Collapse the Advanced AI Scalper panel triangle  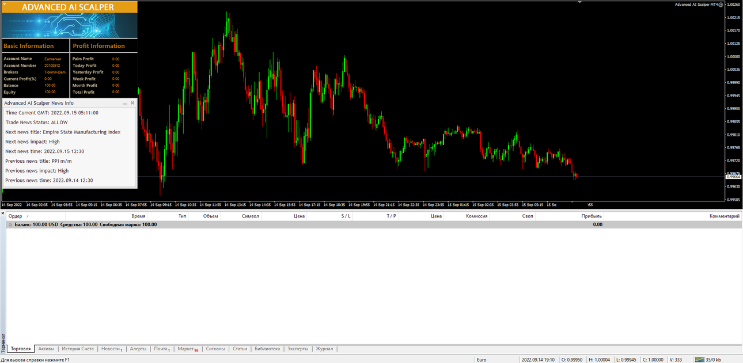coord(5,3)
